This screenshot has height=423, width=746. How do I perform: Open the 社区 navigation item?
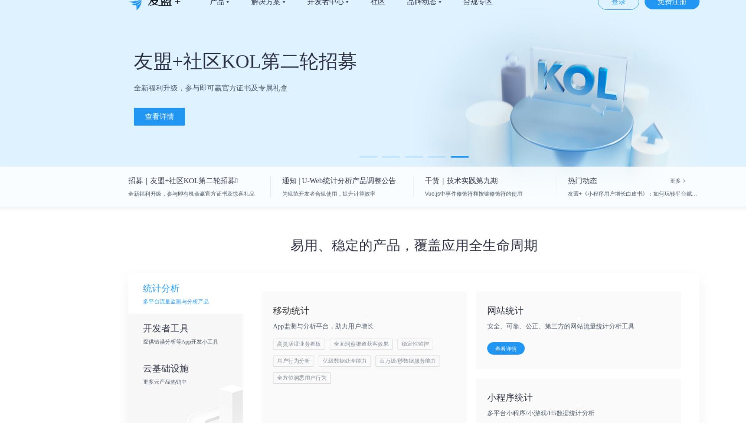(x=377, y=2)
